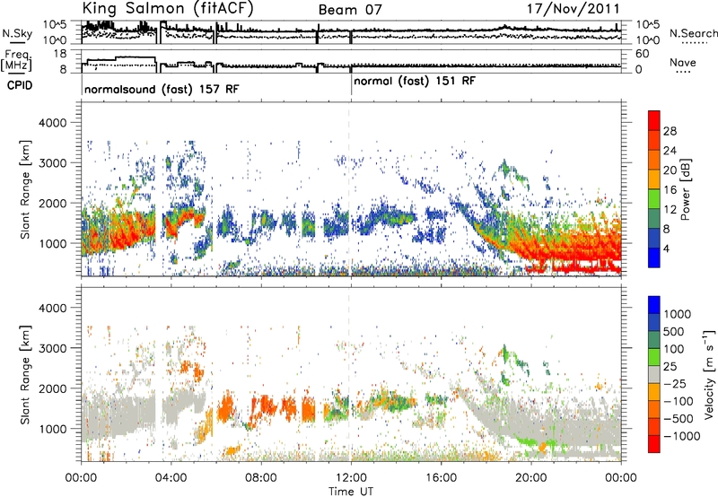The image size is (718, 497).
Task: Click the gray swatch in Velocity colorbar
Action: tap(654, 374)
